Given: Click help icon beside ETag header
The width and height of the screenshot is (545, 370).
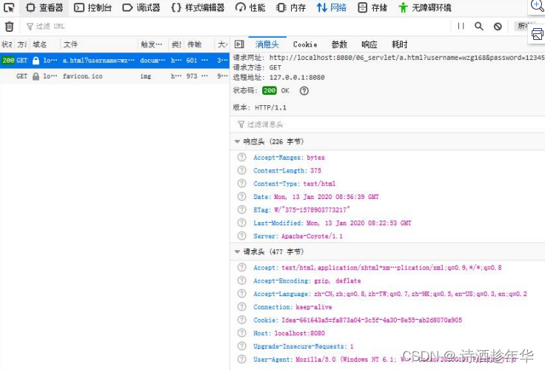Looking at the screenshot, I should pyautogui.click(x=242, y=209).
